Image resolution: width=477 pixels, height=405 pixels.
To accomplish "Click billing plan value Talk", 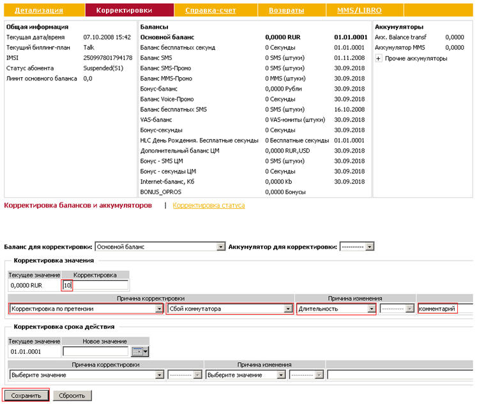I will [x=89, y=47].
